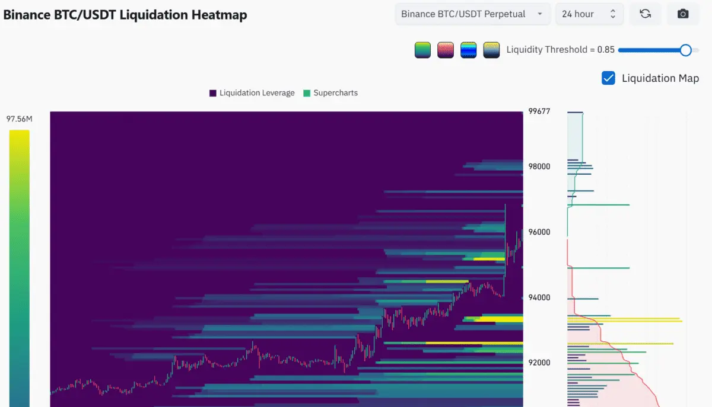Click the 96000 price axis label
Screen dimensions: 712x407
540,232
